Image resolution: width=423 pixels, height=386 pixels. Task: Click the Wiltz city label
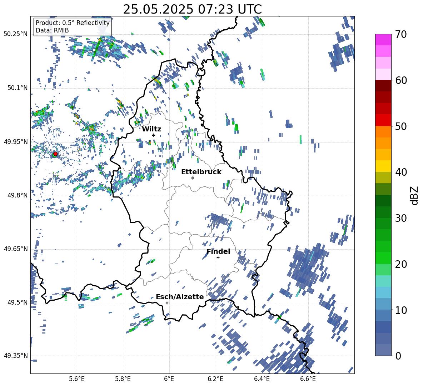[x=151, y=129]
